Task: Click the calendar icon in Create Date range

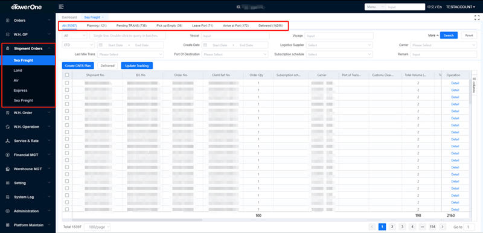Action: [205, 45]
